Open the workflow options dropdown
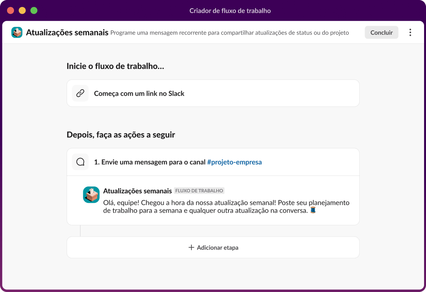The width and height of the screenshot is (426, 292). point(410,32)
